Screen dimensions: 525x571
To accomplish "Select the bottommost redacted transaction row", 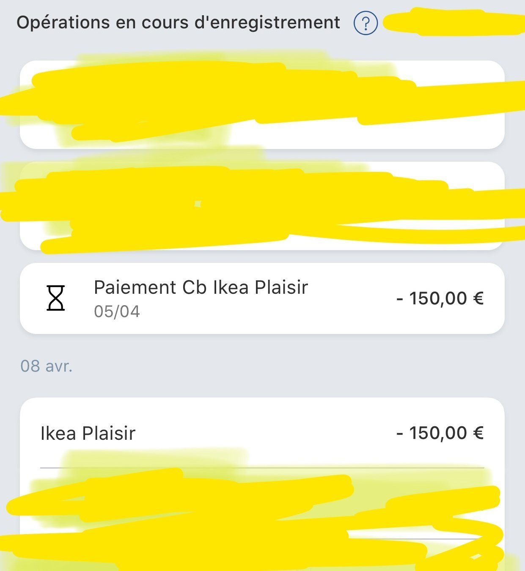I will 262,555.
